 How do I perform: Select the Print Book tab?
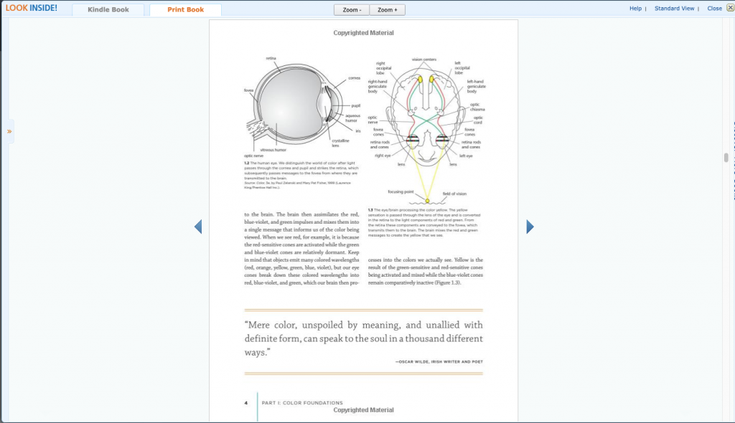pyautogui.click(x=185, y=10)
